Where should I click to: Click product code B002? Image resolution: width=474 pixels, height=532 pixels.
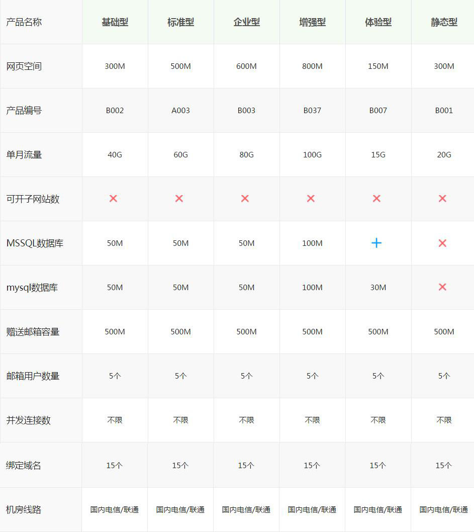tap(115, 110)
